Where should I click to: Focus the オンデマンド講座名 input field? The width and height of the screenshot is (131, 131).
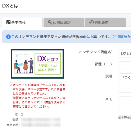tap(125, 54)
